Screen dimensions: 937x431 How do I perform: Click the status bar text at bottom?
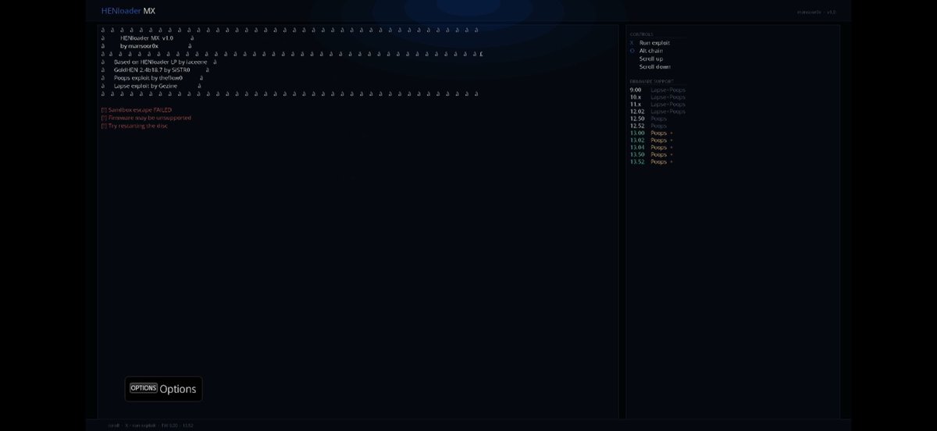tap(151, 426)
